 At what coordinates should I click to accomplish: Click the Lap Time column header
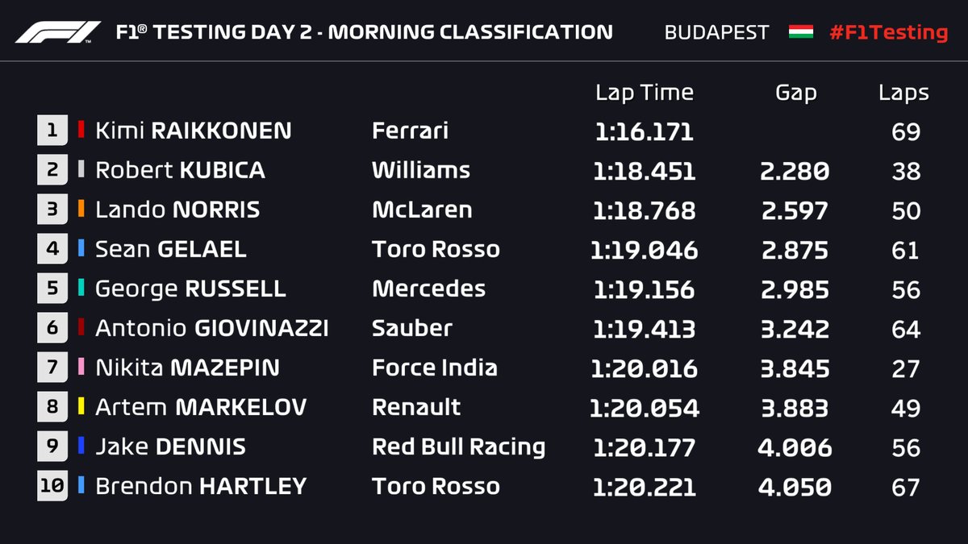pyautogui.click(x=644, y=93)
